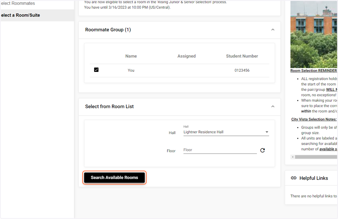Click the horizontal scrollbar under the notes

point(316,157)
